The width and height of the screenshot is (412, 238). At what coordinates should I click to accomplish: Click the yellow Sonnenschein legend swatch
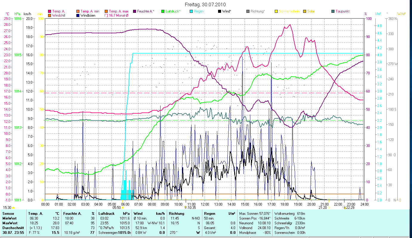[276, 11]
